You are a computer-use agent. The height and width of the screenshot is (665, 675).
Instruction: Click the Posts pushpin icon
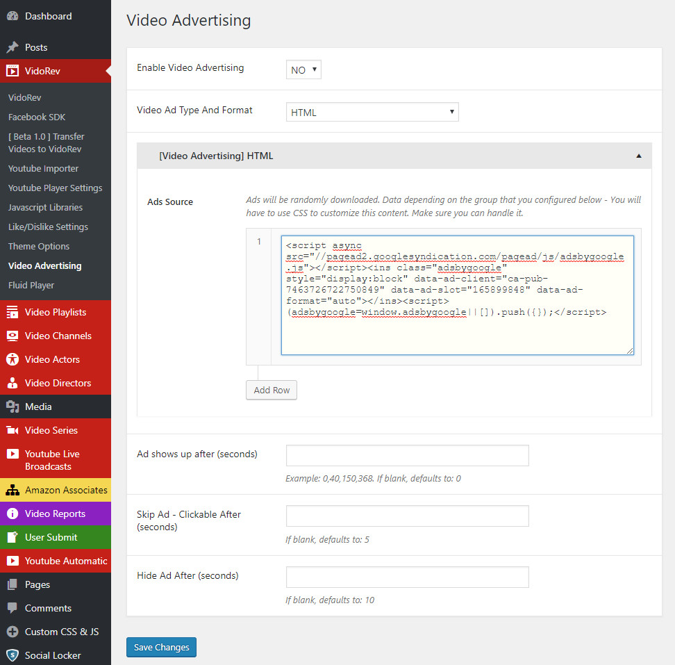[12, 47]
